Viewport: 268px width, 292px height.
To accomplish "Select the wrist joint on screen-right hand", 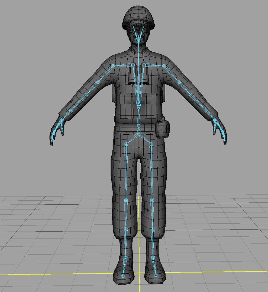I will tap(214, 120).
